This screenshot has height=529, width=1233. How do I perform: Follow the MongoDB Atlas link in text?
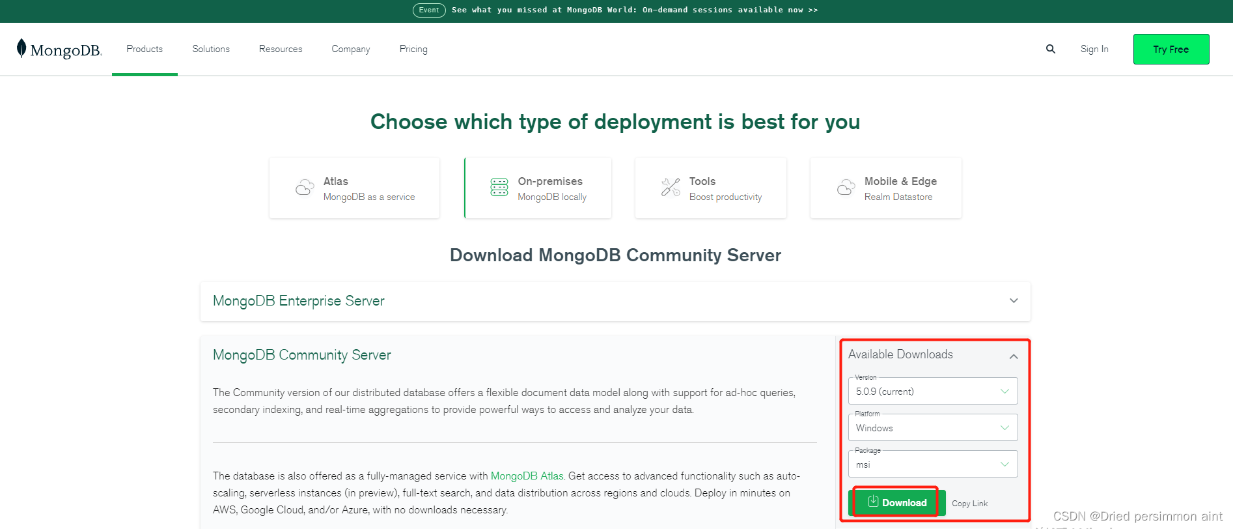[x=527, y=476]
